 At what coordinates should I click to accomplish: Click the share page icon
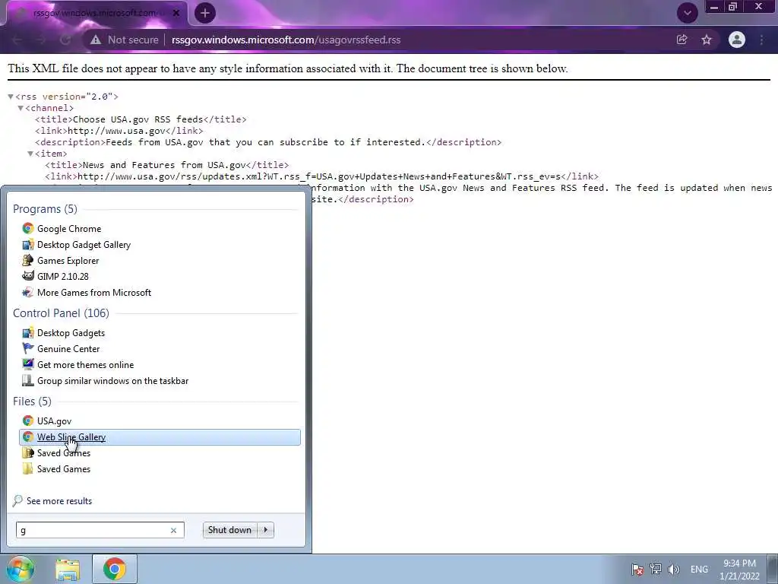(682, 40)
